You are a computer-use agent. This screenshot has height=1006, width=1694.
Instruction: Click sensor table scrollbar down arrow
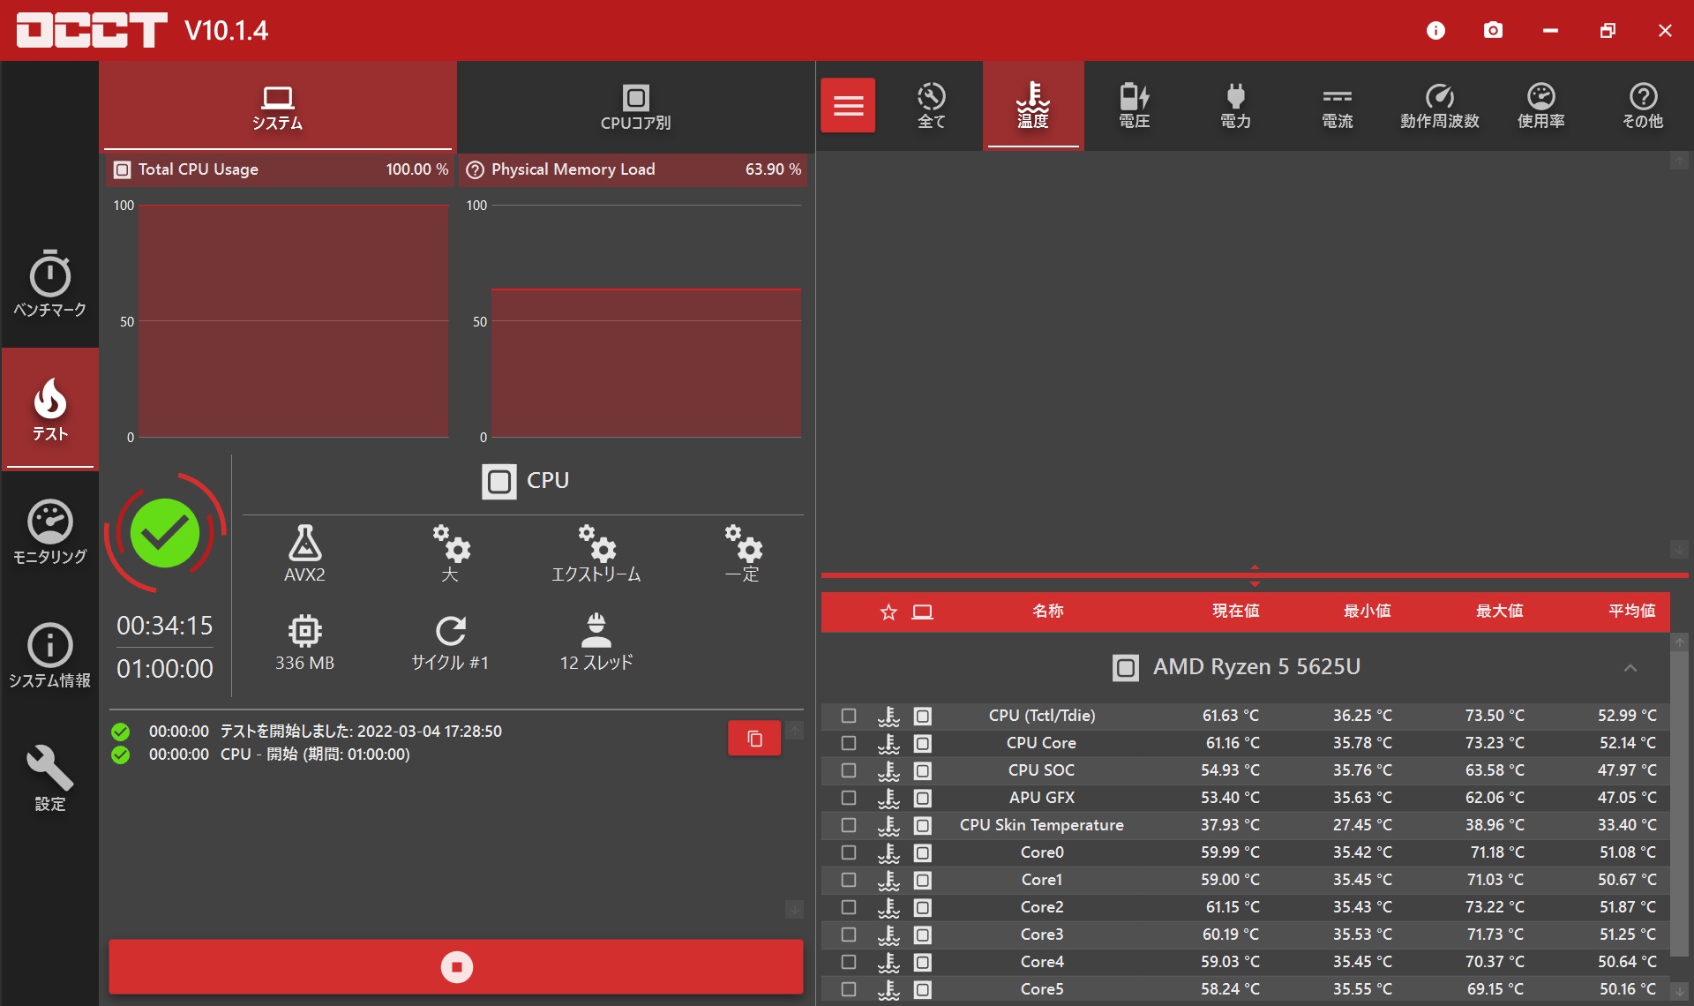tap(1679, 992)
